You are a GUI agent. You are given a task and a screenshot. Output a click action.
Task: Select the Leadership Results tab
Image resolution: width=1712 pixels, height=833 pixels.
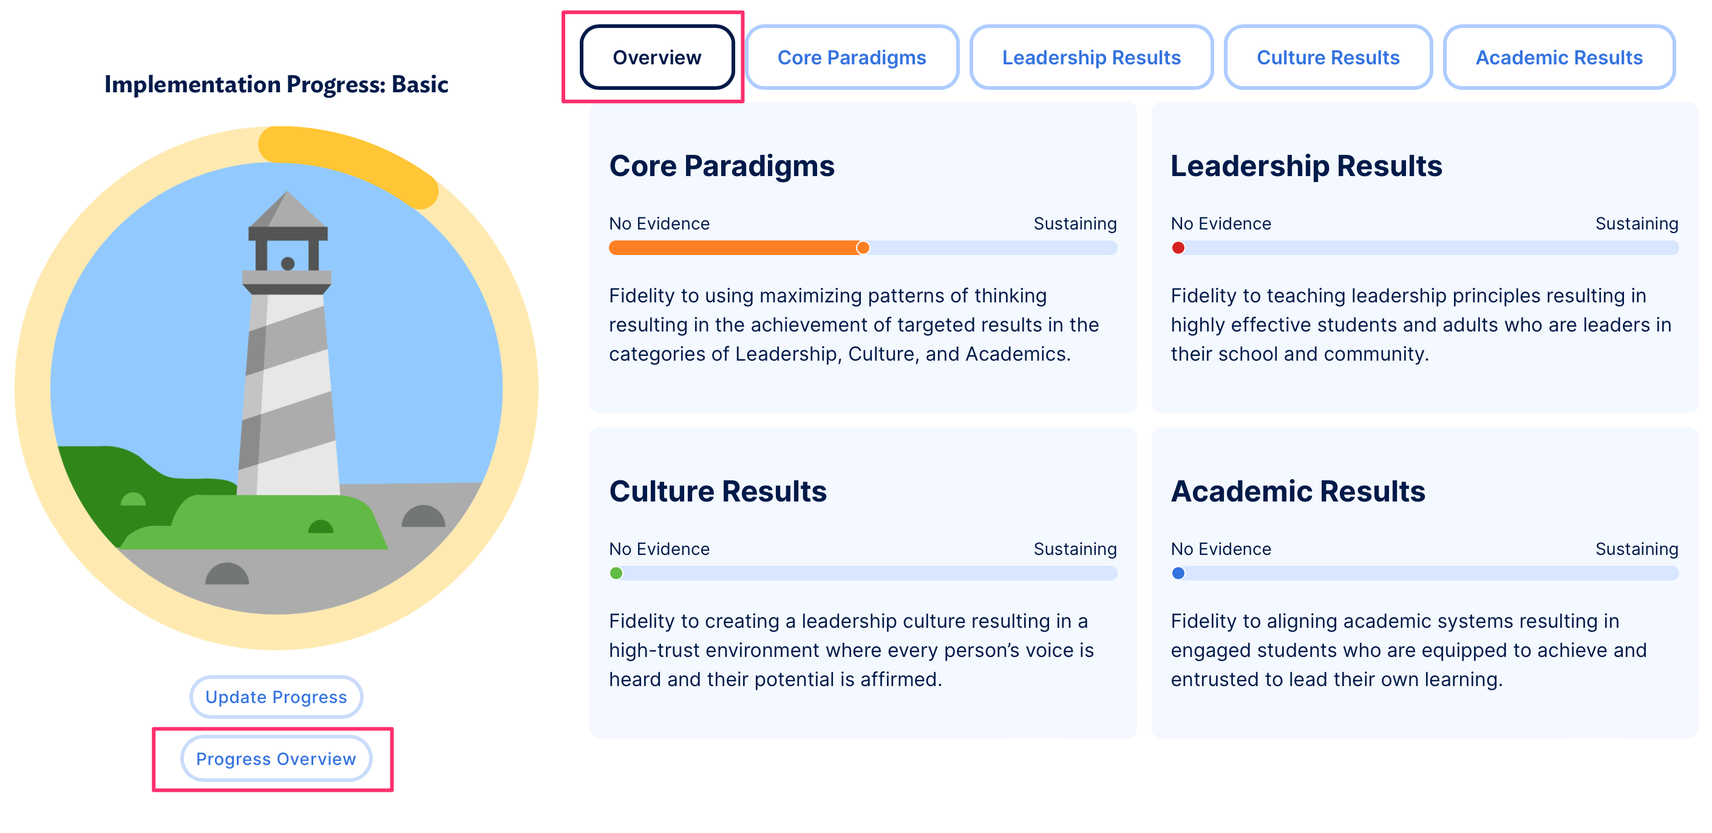[x=1090, y=57]
